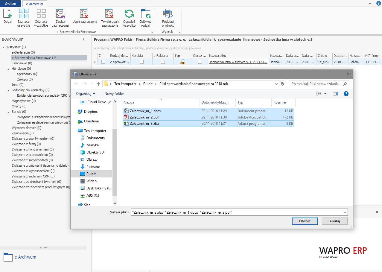Open Dysk lokalny (C:) drive

tap(96, 188)
